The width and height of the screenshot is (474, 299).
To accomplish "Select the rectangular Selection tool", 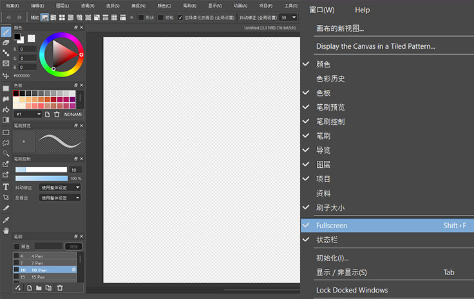I will click(6, 132).
